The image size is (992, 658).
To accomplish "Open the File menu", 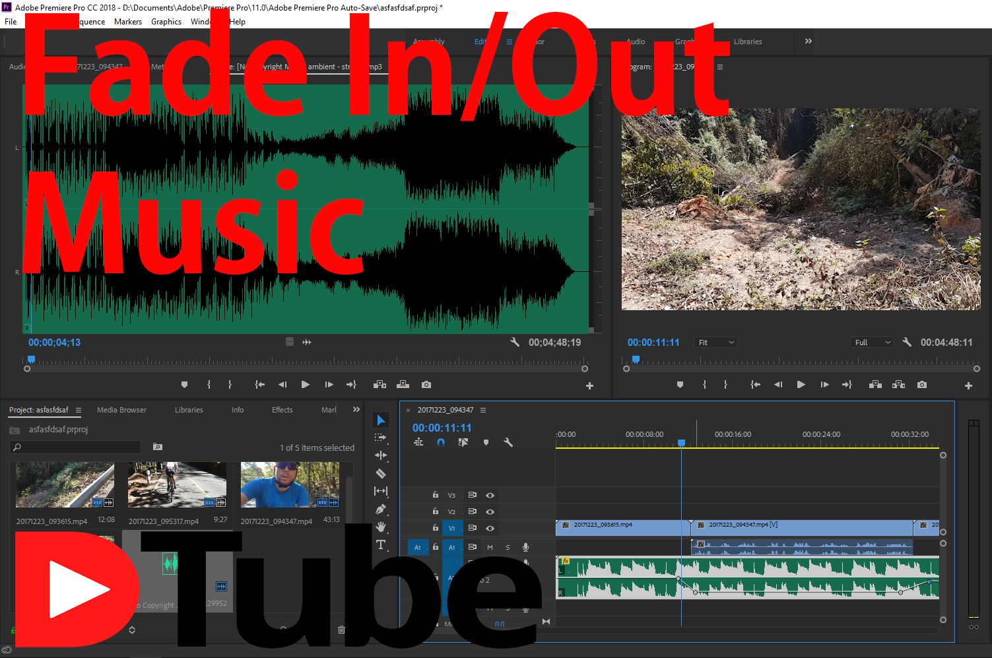I will tap(11, 22).
